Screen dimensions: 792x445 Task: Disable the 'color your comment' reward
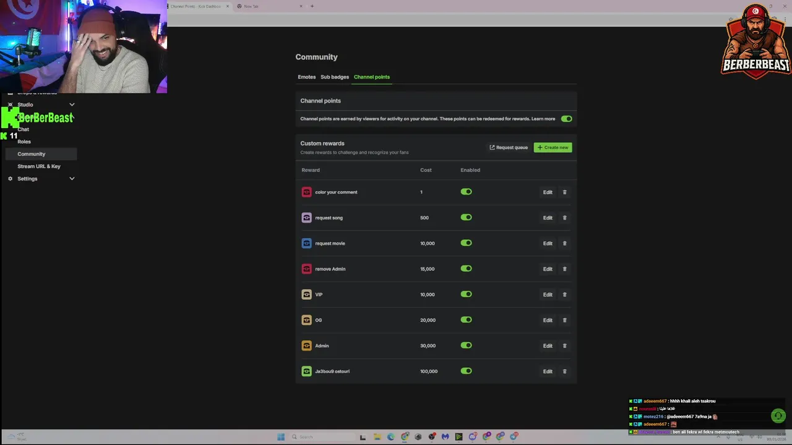(x=466, y=192)
